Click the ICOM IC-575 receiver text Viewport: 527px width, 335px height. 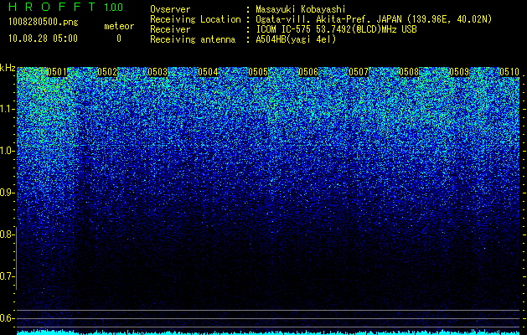(x=336, y=29)
